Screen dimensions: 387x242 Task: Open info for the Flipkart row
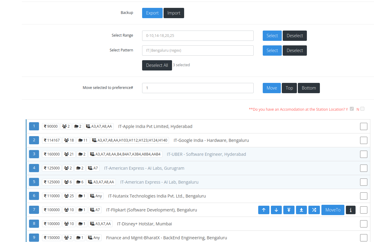pos(351,210)
